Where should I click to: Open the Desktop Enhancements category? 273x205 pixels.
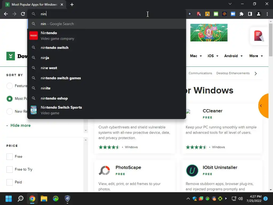pos(233,73)
